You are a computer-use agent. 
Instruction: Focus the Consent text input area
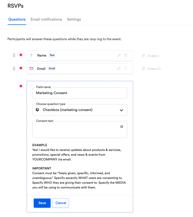click(80, 130)
